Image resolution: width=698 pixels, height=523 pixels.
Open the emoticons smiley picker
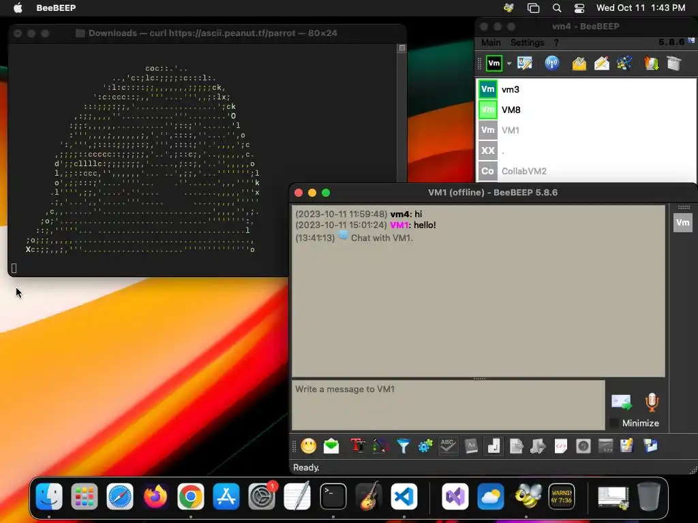pyautogui.click(x=309, y=445)
